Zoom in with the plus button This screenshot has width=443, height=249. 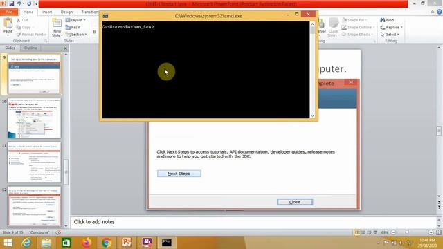(x=431, y=232)
